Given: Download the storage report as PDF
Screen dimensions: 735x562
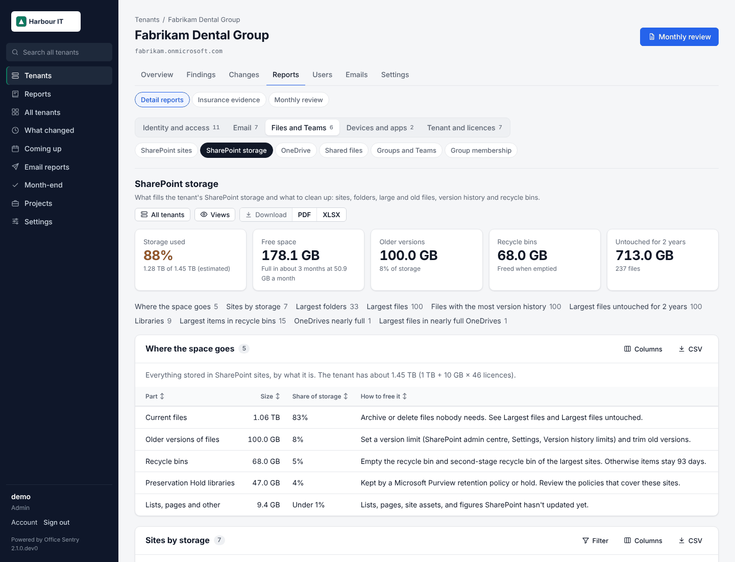Looking at the screenshot, I should tap(304, 215).
